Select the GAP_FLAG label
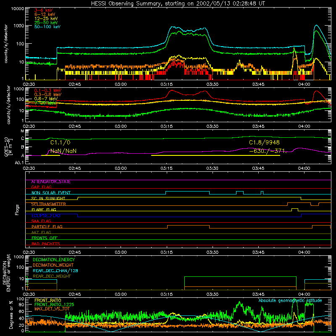The image size is (336, 336). pyautogui.click(x=41, y=187)
